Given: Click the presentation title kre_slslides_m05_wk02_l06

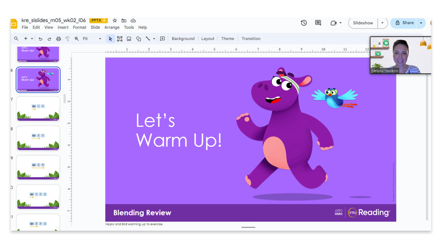Looking at the screenshot, I should click(x=54, y=20).
